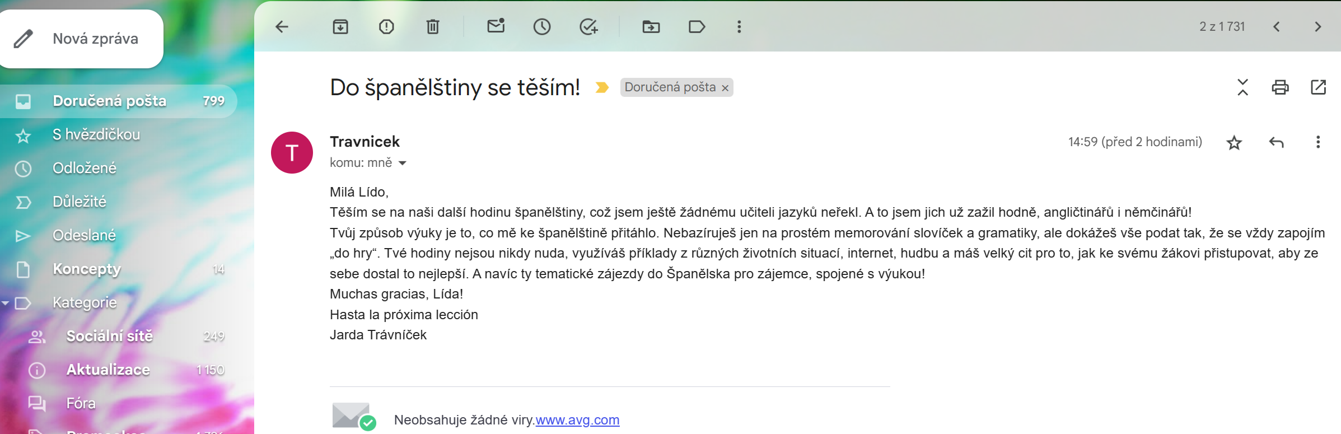The height and width of the screenshot is (434, 1341).
Task: Star the message from Travnicek
Action: click(1234, 143)
